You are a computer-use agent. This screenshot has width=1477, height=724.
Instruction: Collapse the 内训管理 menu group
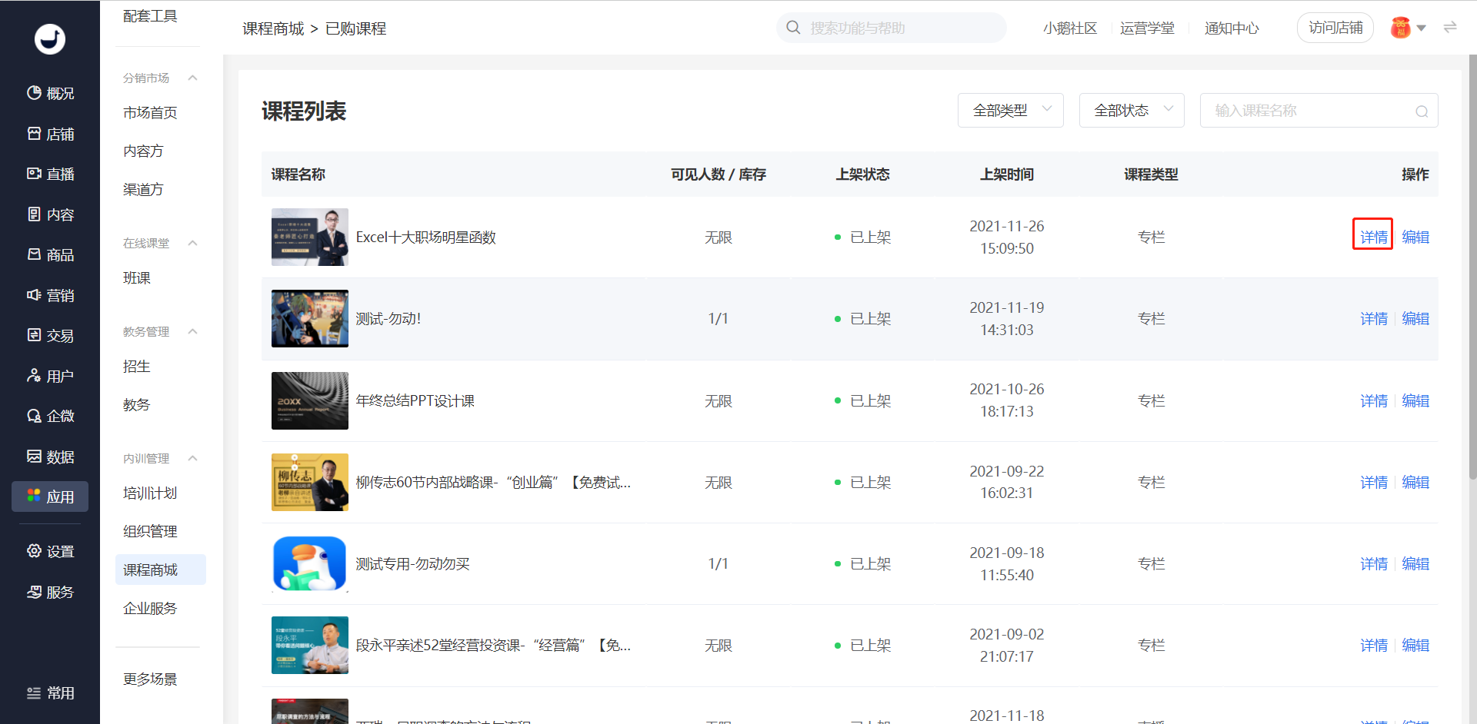click(193, 458)
